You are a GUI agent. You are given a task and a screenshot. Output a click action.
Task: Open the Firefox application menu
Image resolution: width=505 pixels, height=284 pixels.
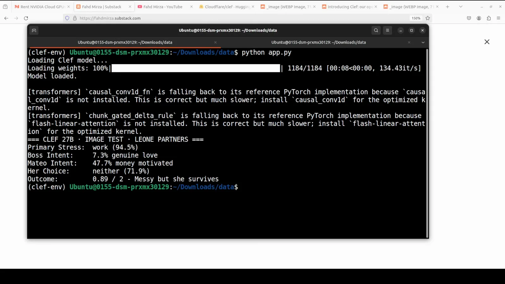pos(498,18)
